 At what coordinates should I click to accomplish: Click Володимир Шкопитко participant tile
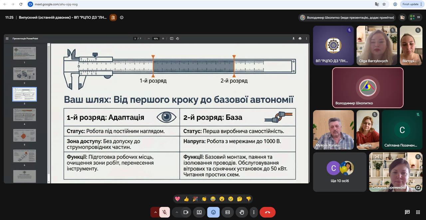(x=368, y=88)
